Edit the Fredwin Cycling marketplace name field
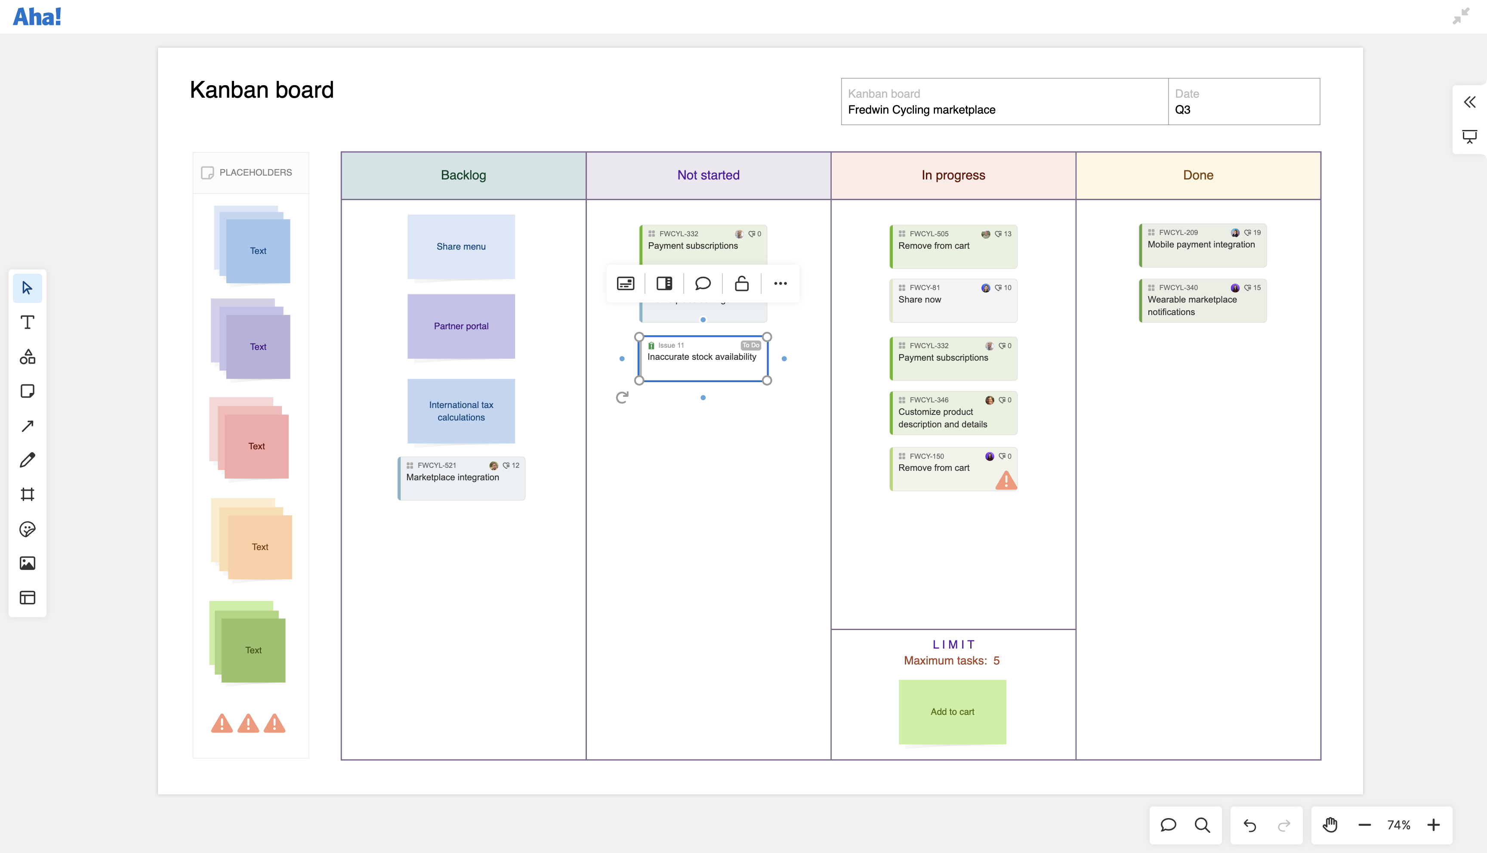Image resolution: width=1487 pixels, height=853 pixels. [x=922, y=110]
